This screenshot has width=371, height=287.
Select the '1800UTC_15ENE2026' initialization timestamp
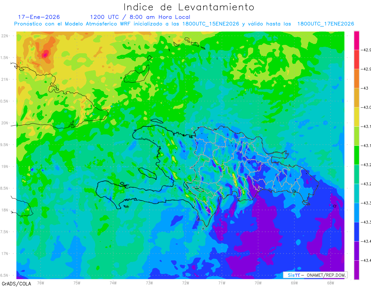pos(211,24)
